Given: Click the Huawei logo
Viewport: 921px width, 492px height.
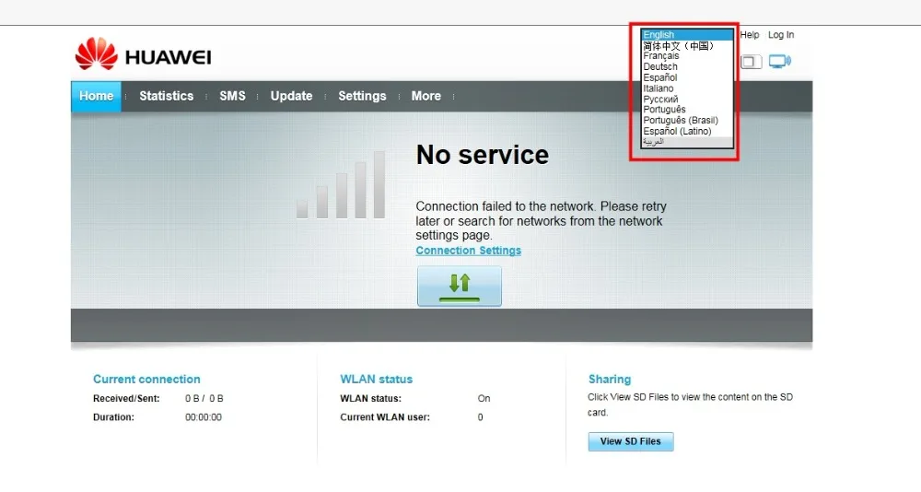Looking at the screenshot, I should 144,54.
